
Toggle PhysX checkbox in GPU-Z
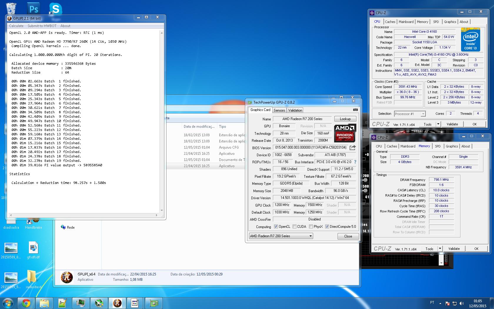click(311, 226)
